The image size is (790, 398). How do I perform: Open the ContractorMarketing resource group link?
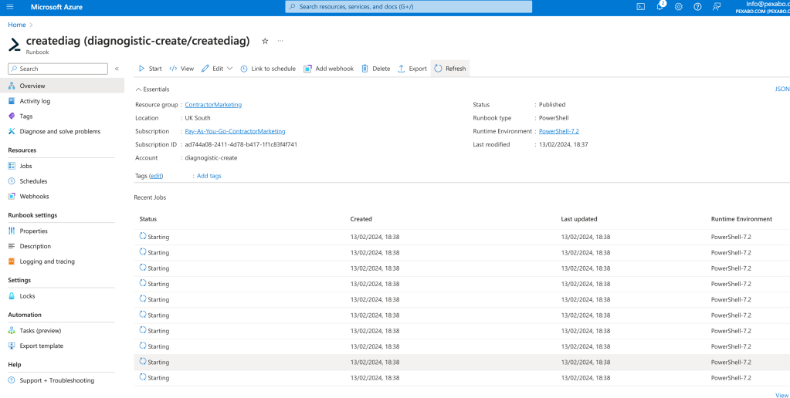click(x=213, y=105)
